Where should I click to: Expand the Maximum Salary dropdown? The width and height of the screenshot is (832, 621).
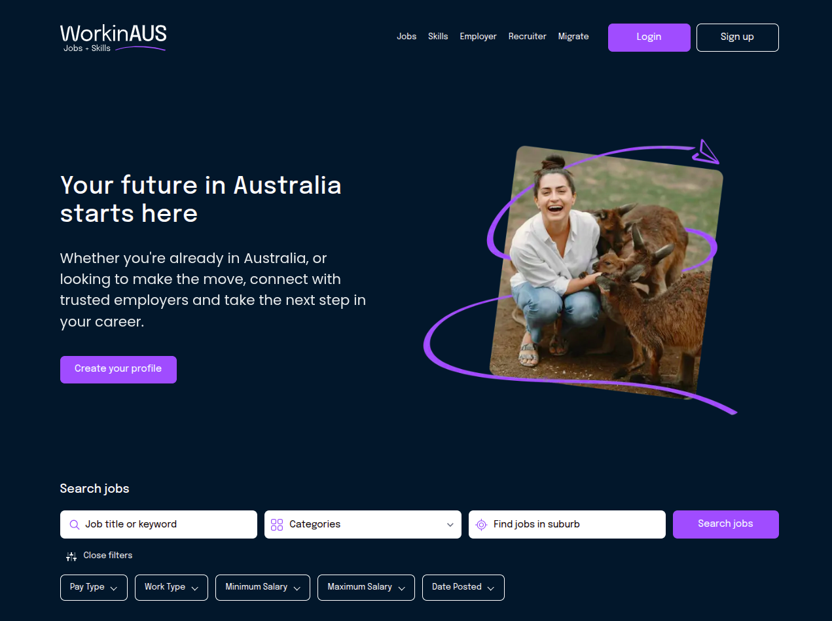pyautogui.click(x=366, y=587)
